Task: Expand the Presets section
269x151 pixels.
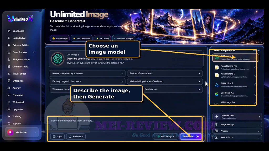Action: 237,131
